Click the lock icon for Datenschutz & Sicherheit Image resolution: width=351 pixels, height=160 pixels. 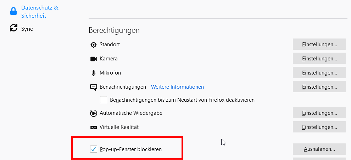coord(13,11)
